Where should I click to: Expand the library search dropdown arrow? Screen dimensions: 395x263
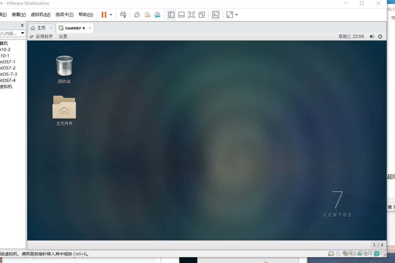point(22,33)
